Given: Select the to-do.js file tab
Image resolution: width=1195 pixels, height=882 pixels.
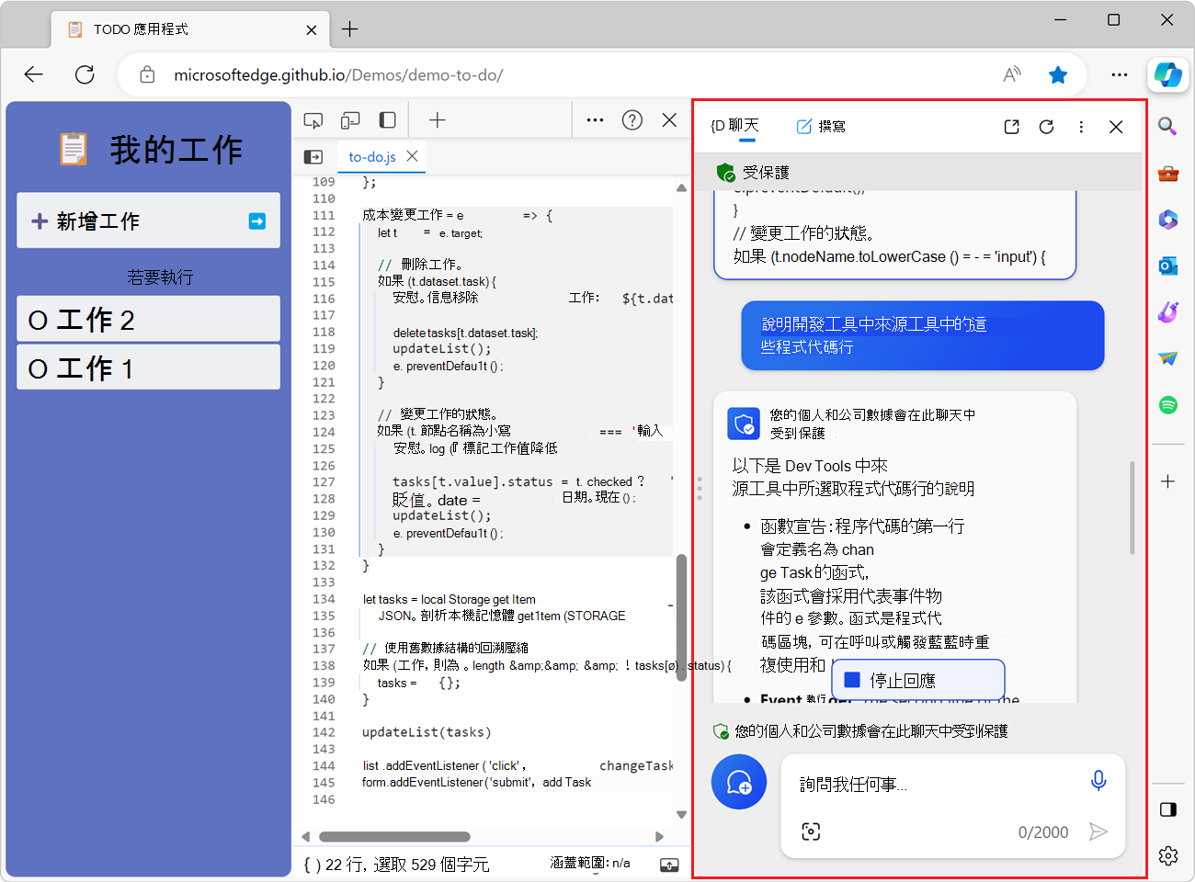Looking at the screenshot, I should point(373,157).
